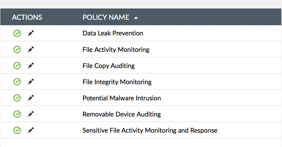The width and height of the screenshot is (282, 147).
Task: Toggle enabled checkmark for File Copy Auditing
Action: coord(17,66)
